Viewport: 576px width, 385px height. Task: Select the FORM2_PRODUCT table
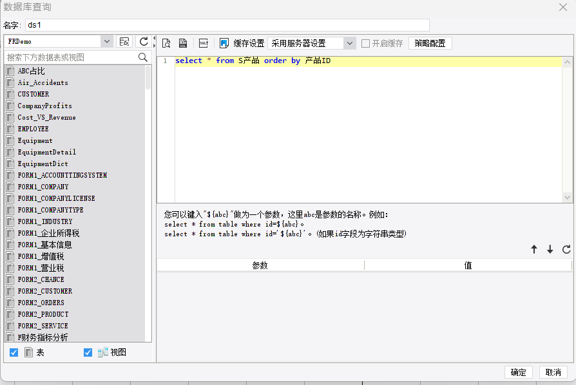43,314
